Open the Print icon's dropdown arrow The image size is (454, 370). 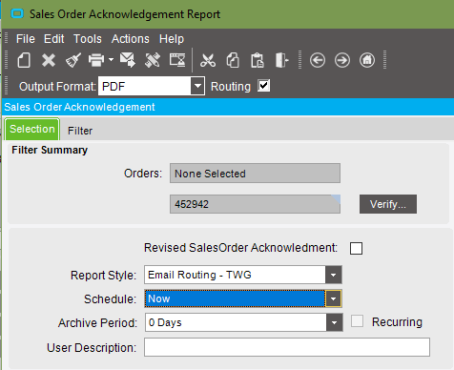coord(111,60)
